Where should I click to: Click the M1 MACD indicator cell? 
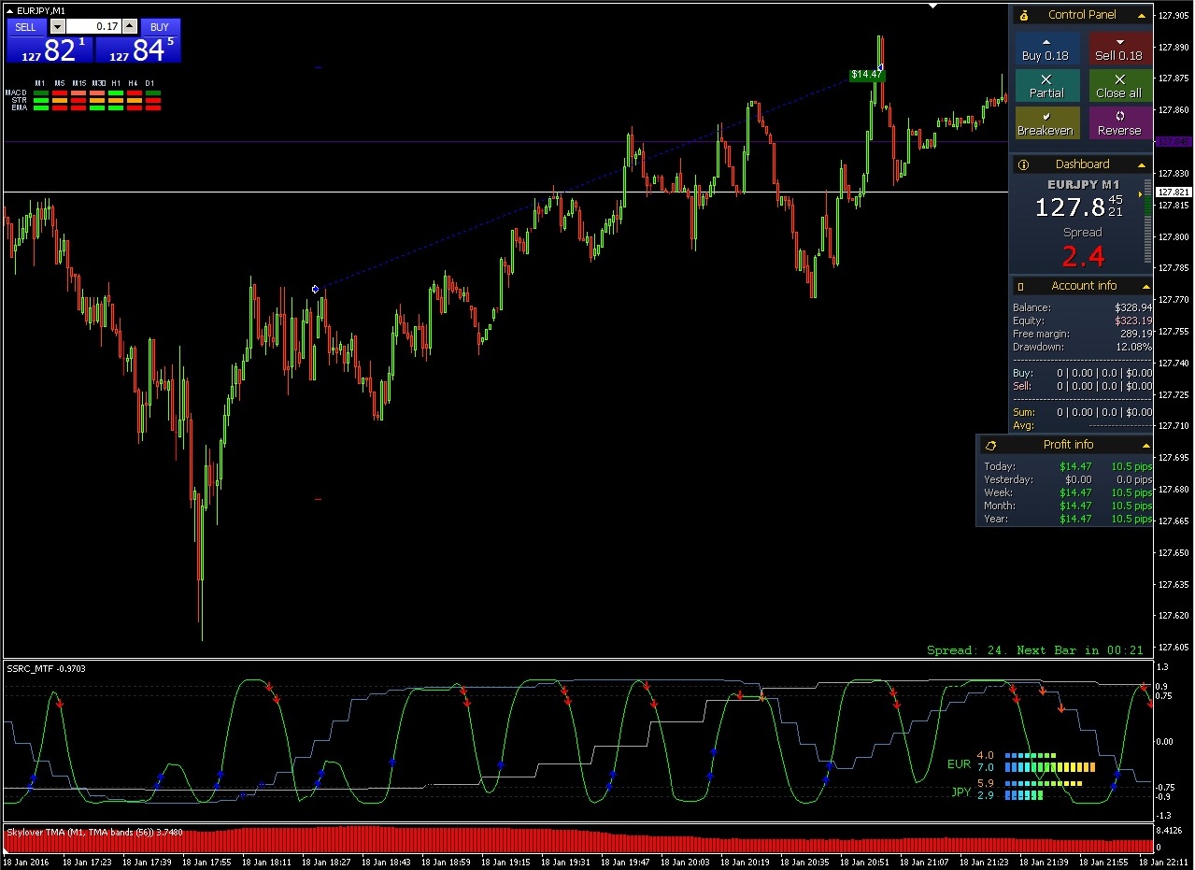(40, 93)
